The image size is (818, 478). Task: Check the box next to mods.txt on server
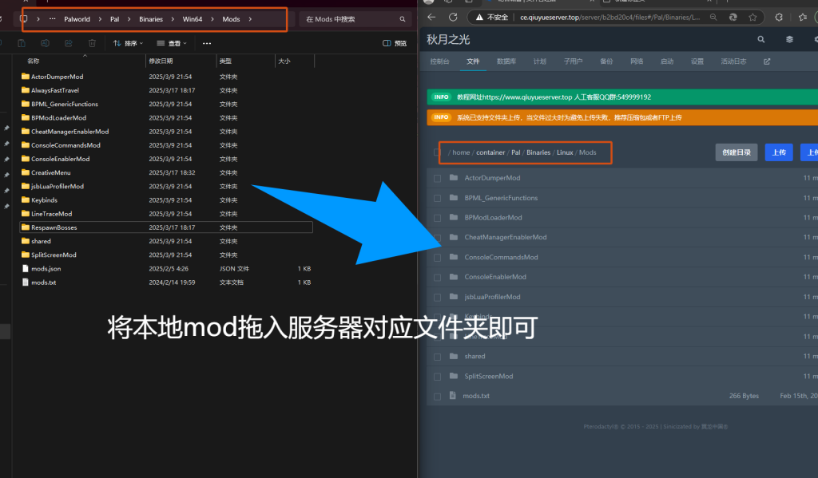click(437, 396)
